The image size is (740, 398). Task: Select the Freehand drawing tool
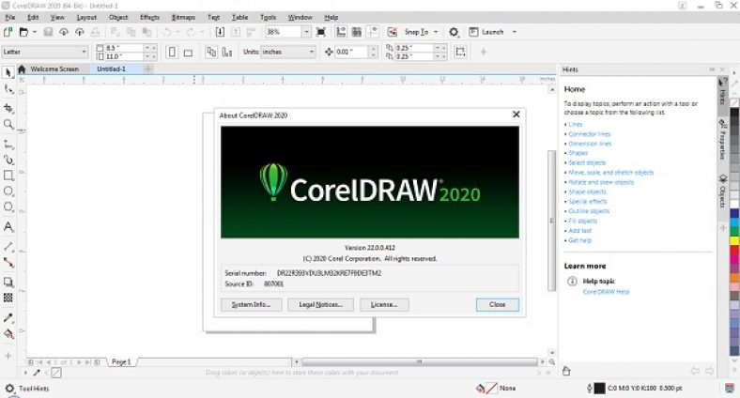8,144
